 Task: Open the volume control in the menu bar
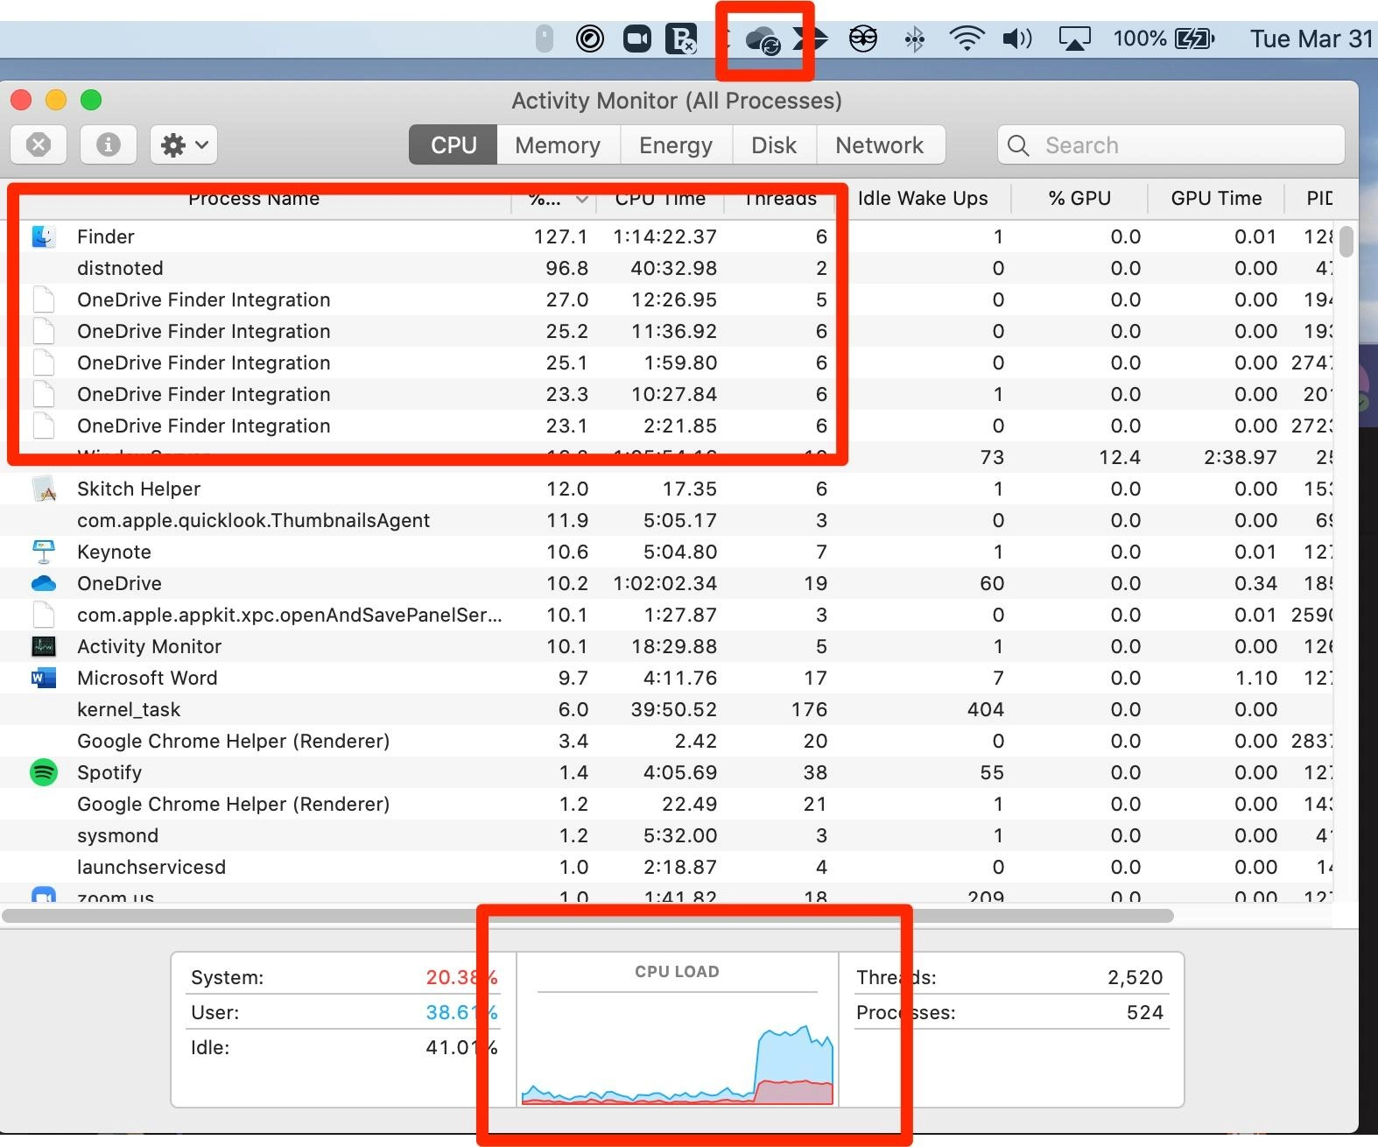point(1017,39)
